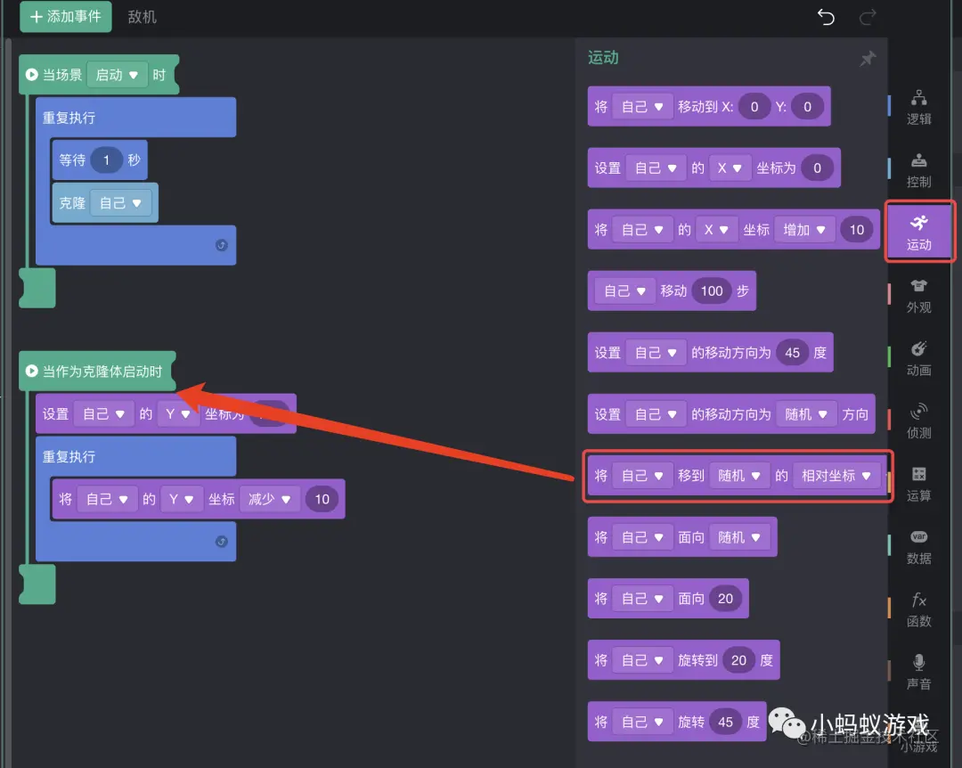
Task: Select 将 自己 移动到 X Y palette block
Action: pyautogui.click(x=709, y=107)
